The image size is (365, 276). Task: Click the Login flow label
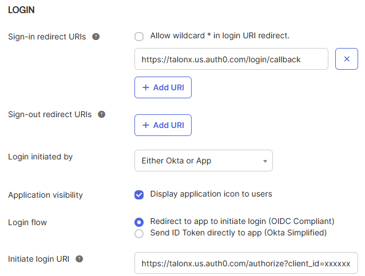coord(27,222)
